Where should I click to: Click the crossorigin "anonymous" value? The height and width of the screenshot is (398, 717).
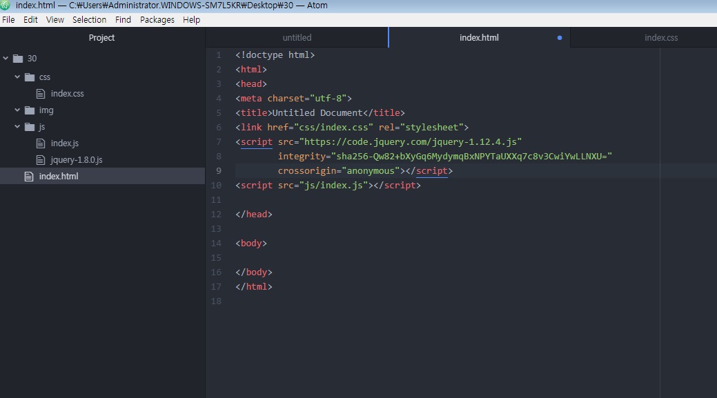371,171
